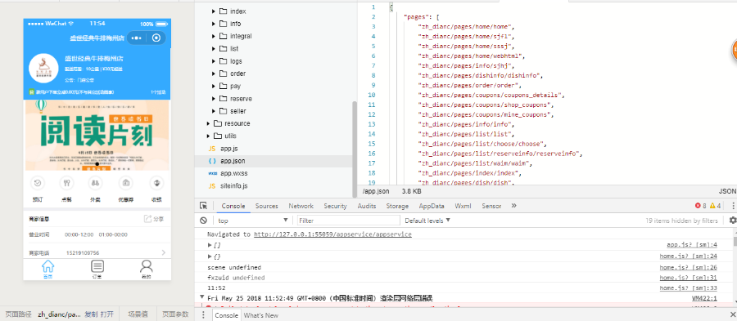Open the top context dropdown
This screenshot has width=737, height=321.
point(253,221)
